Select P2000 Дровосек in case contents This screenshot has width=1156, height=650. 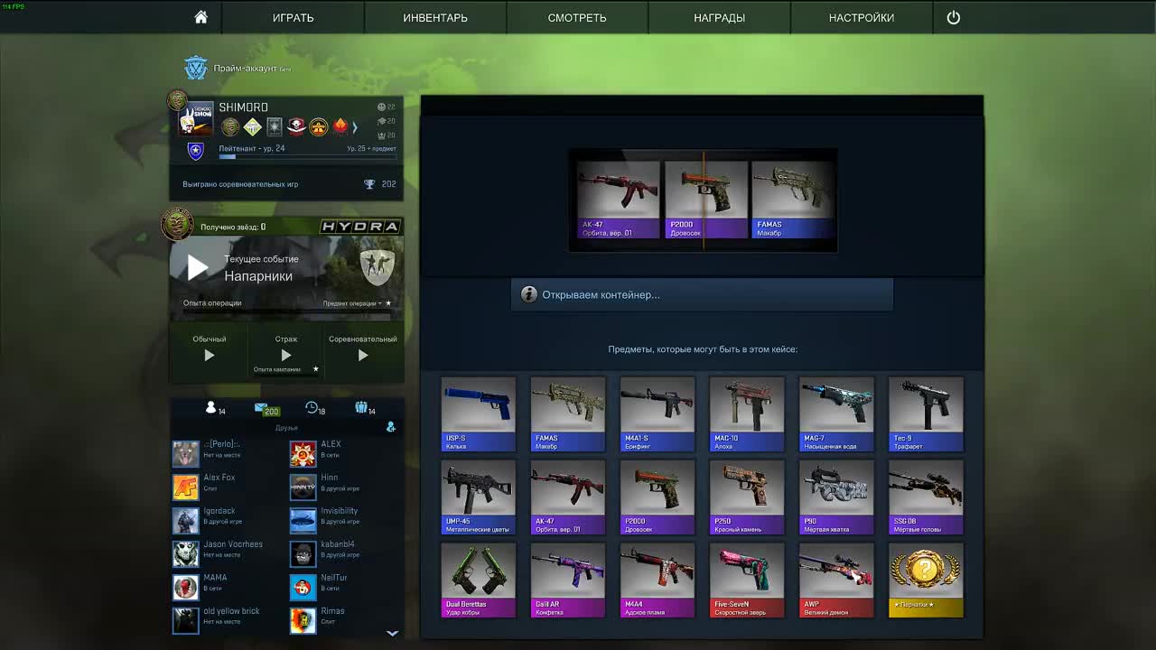(x=657, y=497)
